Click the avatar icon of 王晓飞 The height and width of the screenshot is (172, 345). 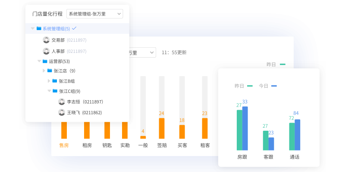(x=62, y=112)
